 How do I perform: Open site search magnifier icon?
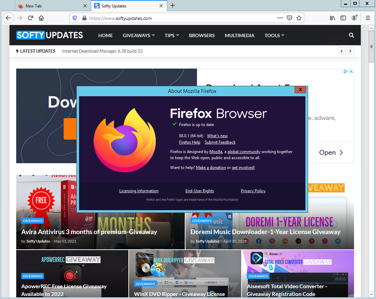351,35
